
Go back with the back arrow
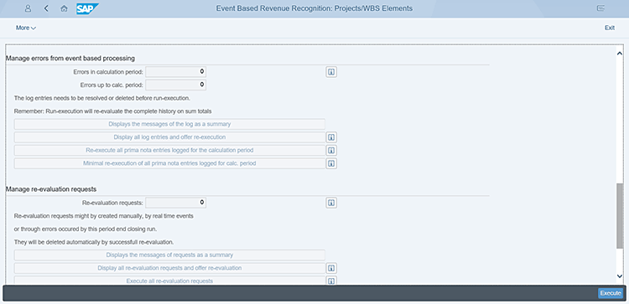point(46,8)
